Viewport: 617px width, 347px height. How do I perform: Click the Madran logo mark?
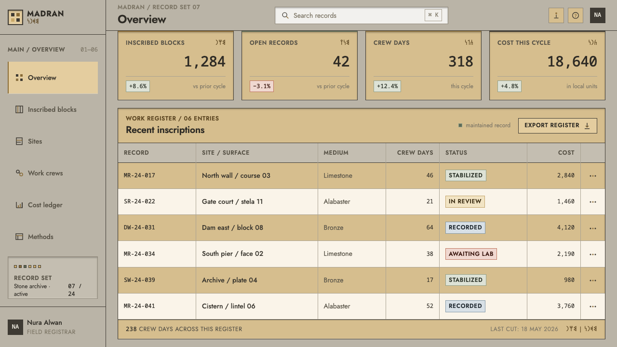tap(15, 17)
